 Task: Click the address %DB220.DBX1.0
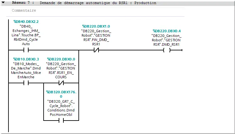click(x=96, y=26)
